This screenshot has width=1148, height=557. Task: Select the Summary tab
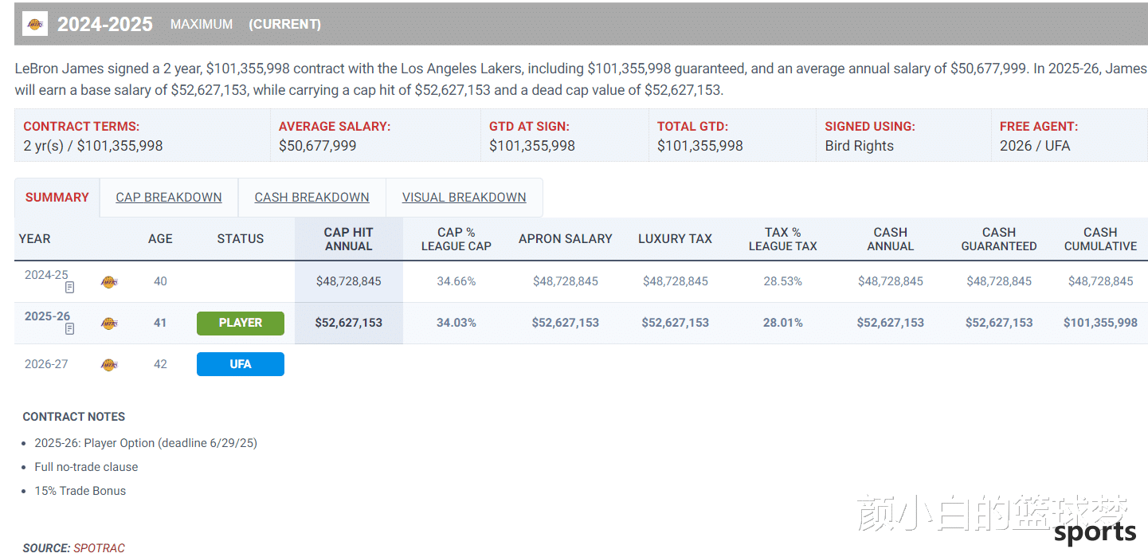tap(57, 198)
